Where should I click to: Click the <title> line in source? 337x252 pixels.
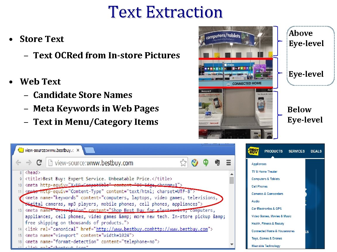99,179
